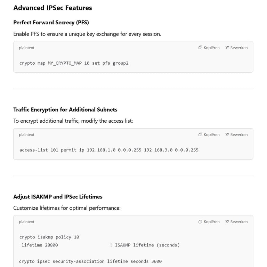Click the 'crypto ipsec security-association lifetime' line
Image resolution: width=267 pixels, height=267 pixels.
coord(90,261)
